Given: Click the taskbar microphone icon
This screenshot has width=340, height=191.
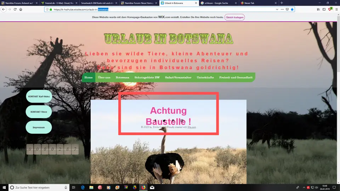Looking at the screenshot, I should (66, 187).
